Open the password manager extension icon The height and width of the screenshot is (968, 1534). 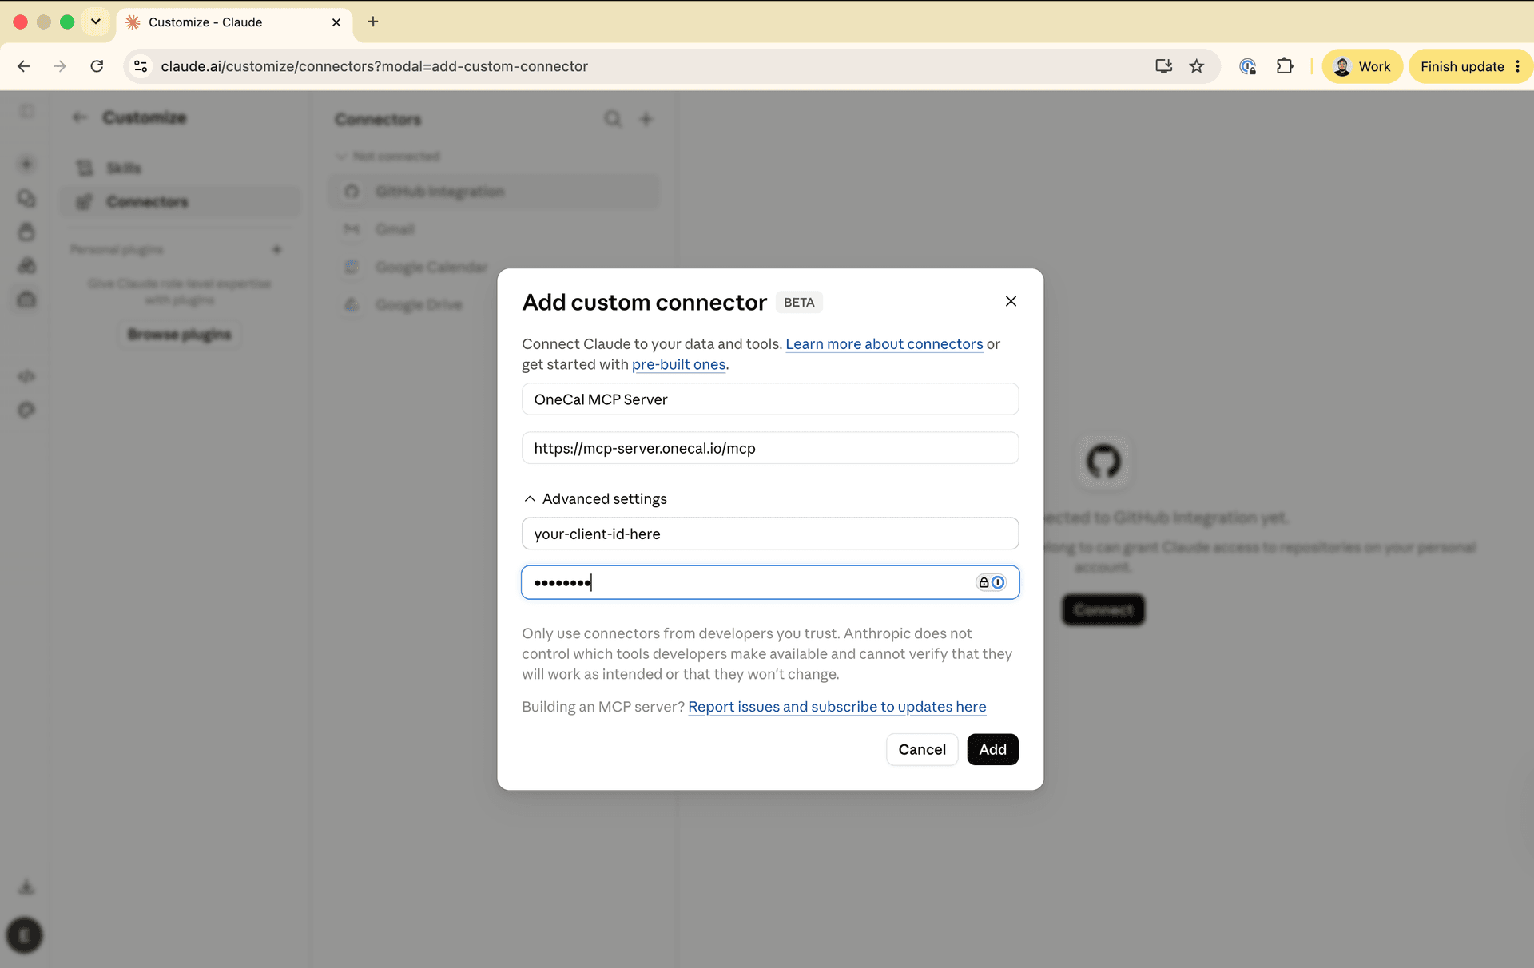(x=1248, y=66)
